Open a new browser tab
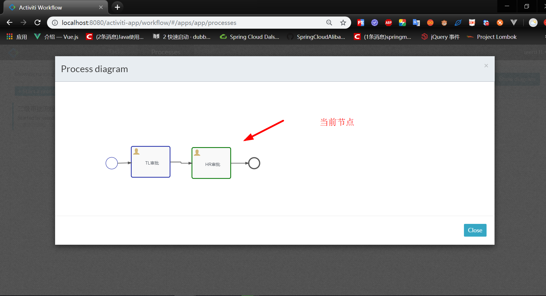The height and width of the screenshot is (296, 546). (117, 7)
